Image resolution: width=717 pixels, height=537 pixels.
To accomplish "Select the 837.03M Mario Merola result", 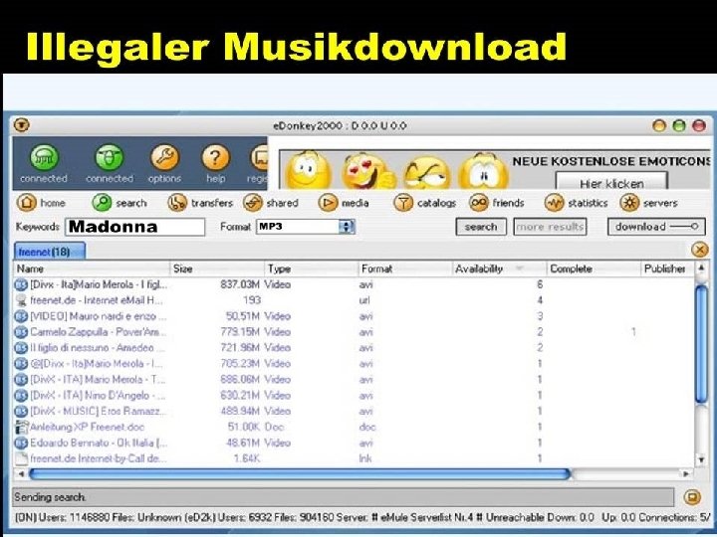I will (354, 284).
